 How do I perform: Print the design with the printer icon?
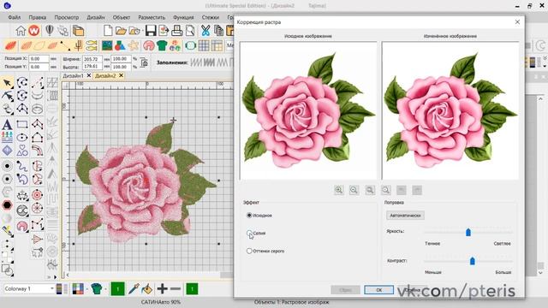(x=177, y=31)
